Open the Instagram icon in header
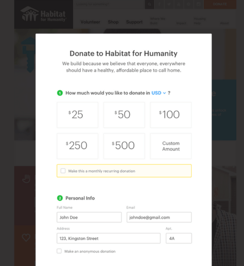Viewport: 244px width, 266px height. pyautogui.click(x=198, y=4)
